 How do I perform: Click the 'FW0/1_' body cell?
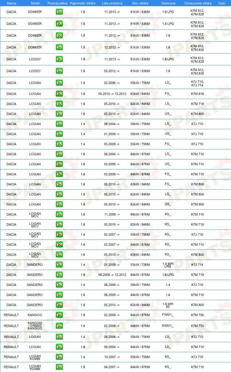click(168, 315)
